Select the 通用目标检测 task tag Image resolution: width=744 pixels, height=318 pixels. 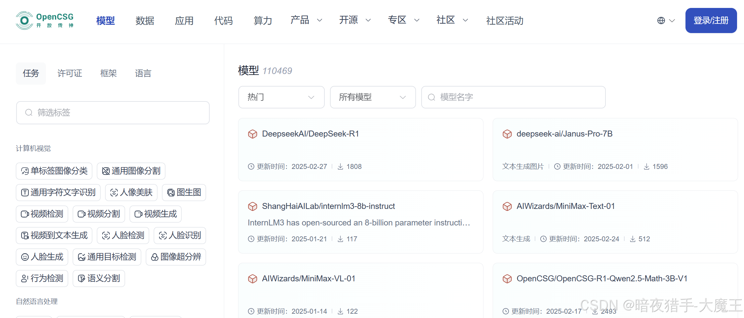click(107, 257)
